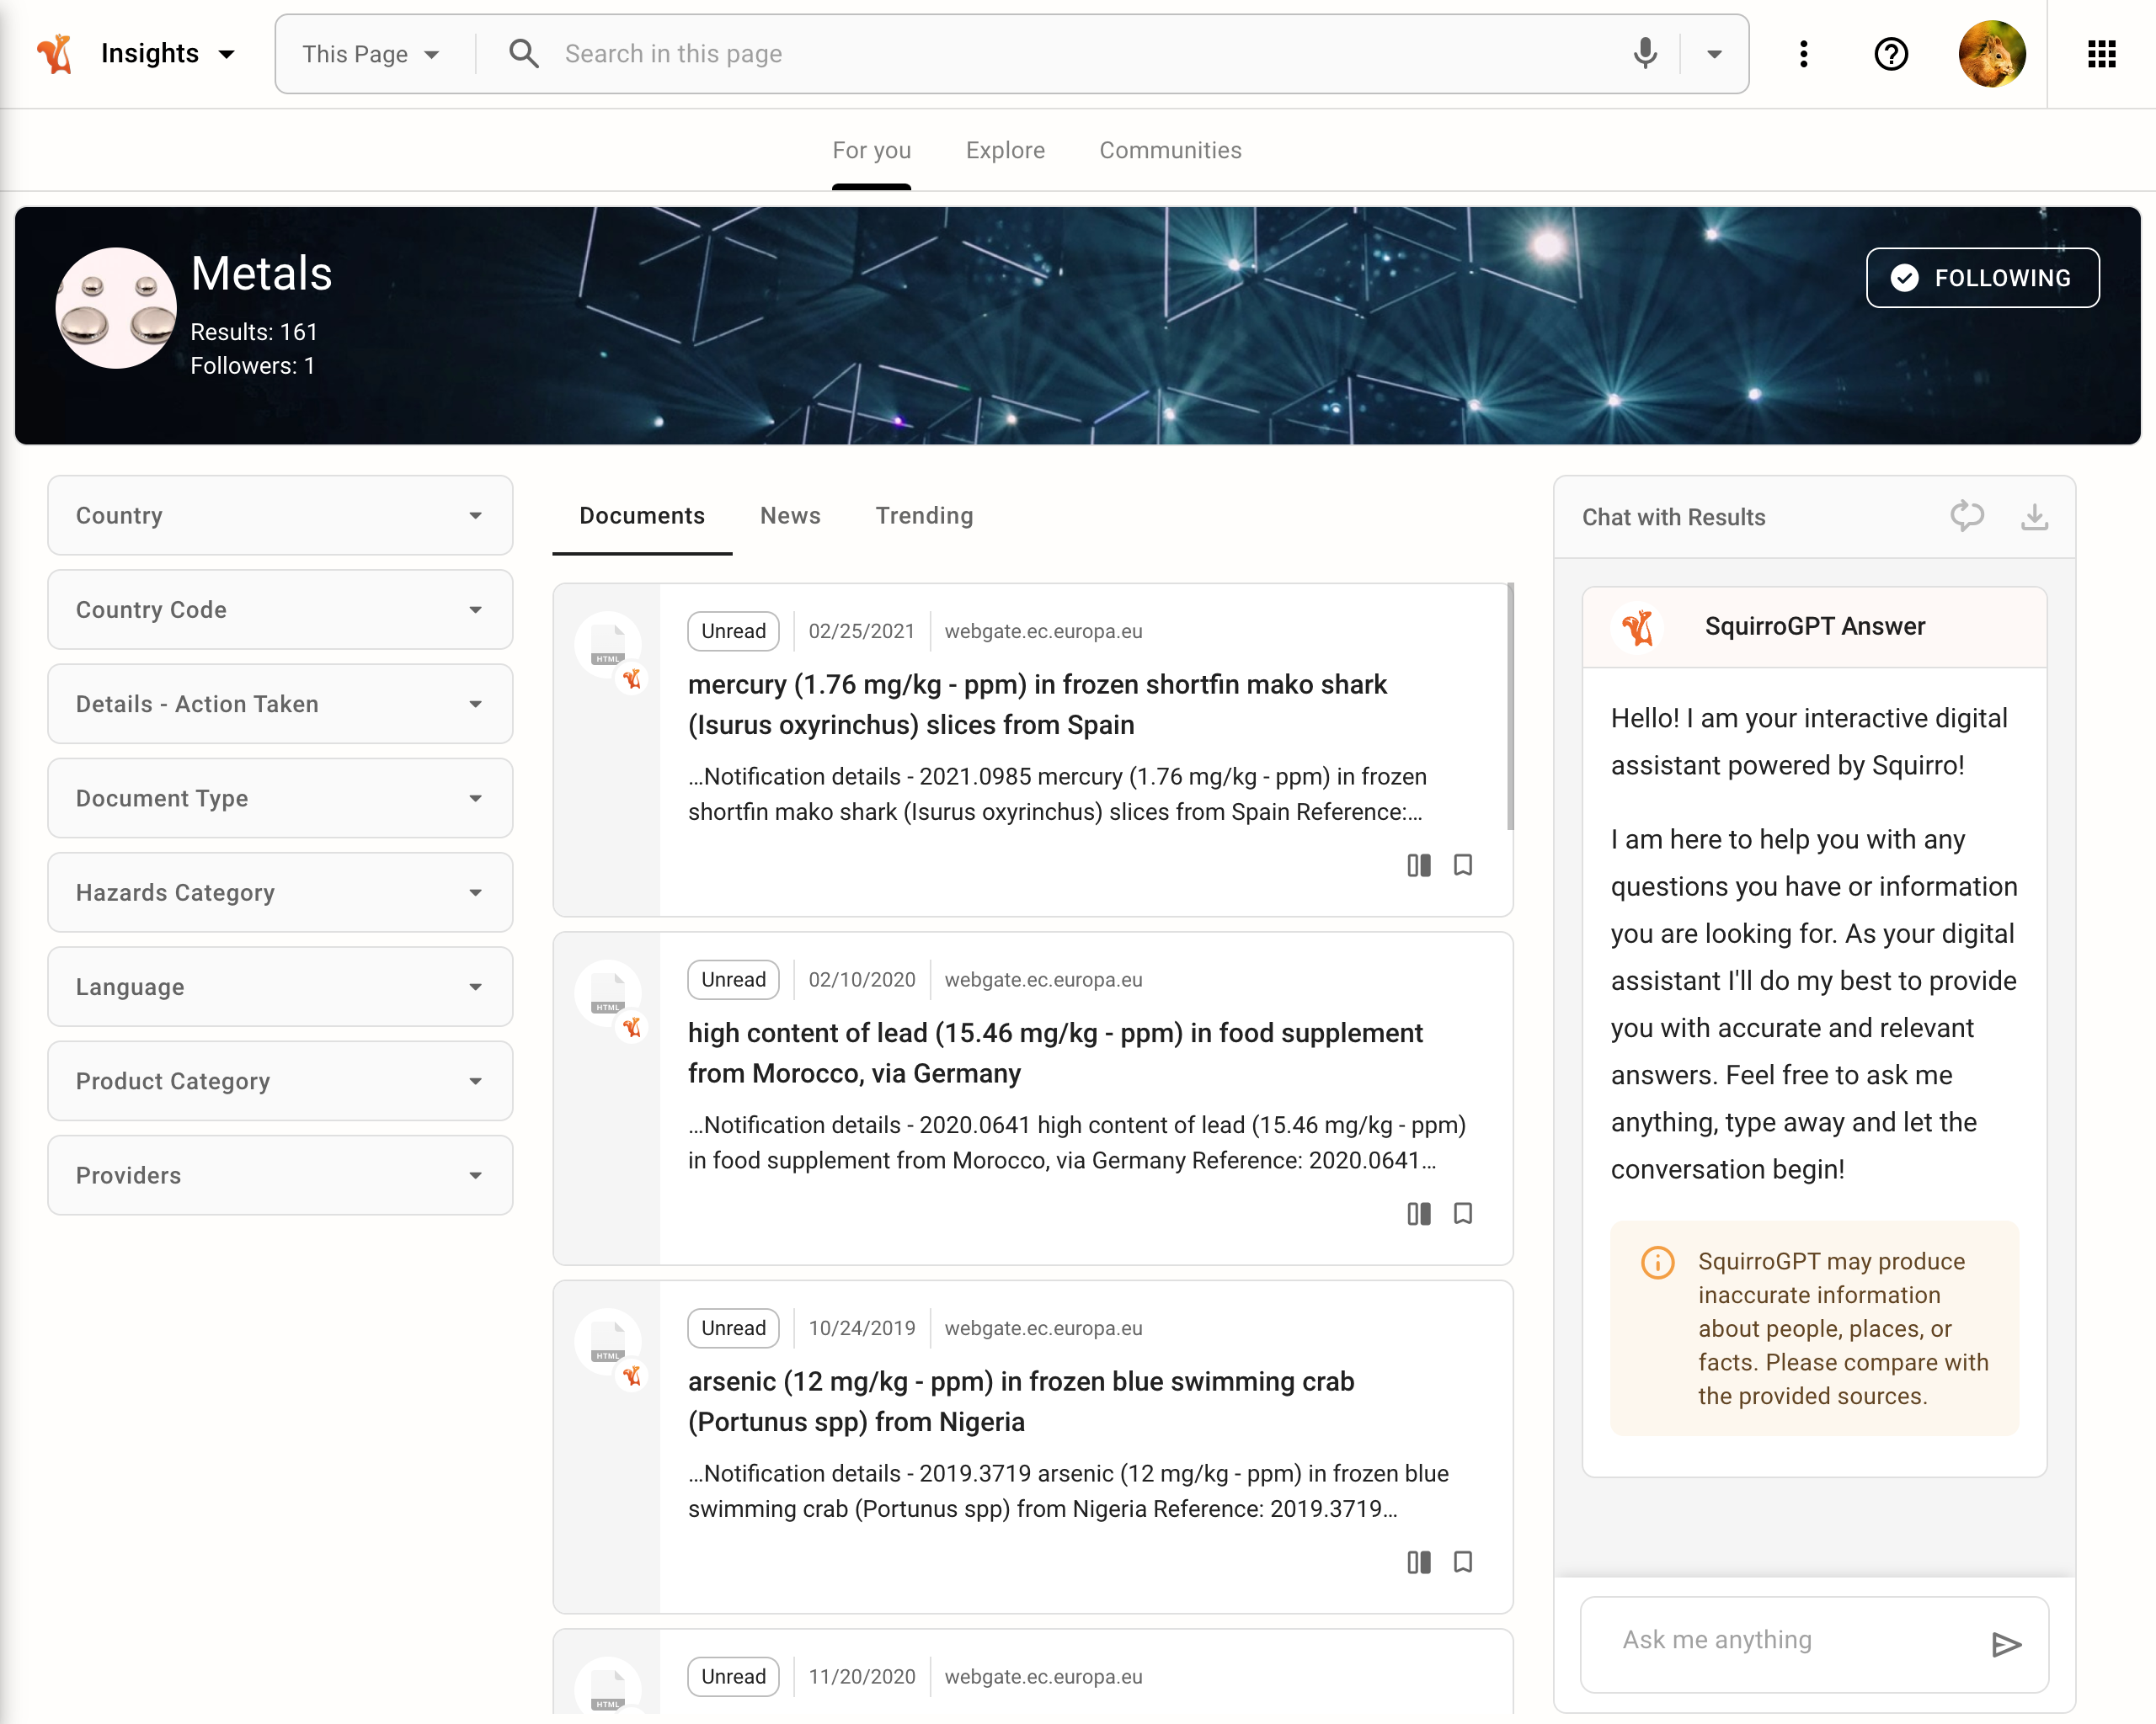Select the Documents tab

pos(642,516)
